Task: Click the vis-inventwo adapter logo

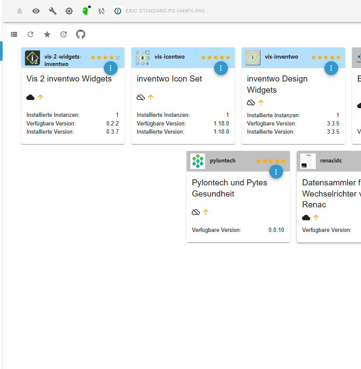Action: [253, 58]
